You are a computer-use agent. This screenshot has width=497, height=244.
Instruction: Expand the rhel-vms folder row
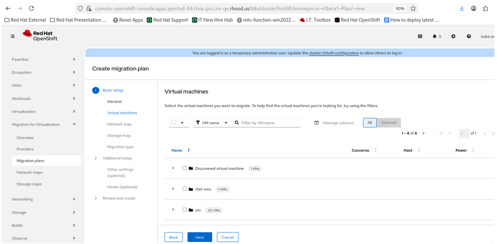(173, 189)
